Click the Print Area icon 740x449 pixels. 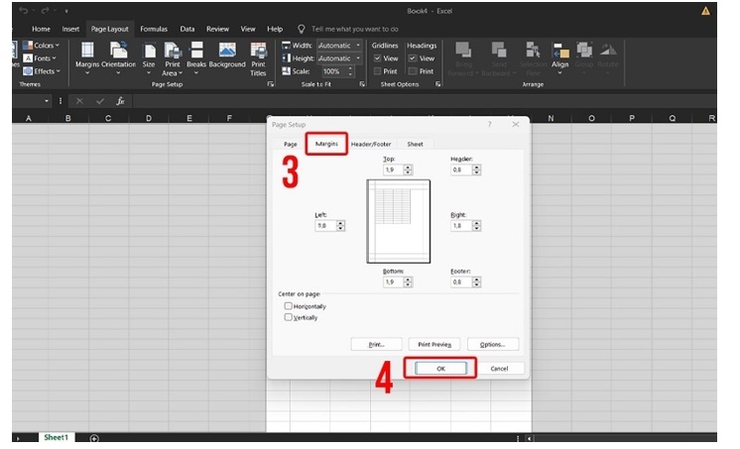pos(173,55)
